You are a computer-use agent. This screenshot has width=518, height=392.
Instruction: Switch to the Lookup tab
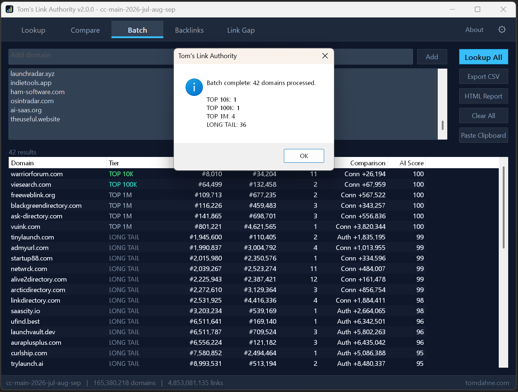33,30
